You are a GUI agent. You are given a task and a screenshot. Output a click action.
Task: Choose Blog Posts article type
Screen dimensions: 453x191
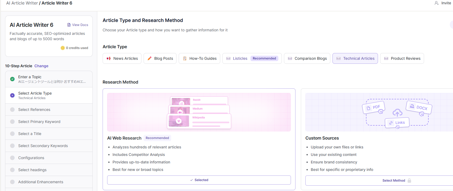160,58
